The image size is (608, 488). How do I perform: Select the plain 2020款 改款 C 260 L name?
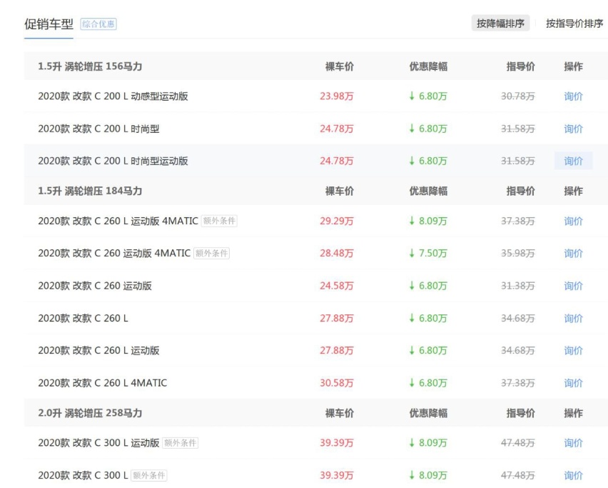83,319
